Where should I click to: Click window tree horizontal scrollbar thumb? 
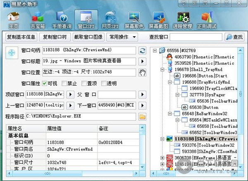coord(166,174)
